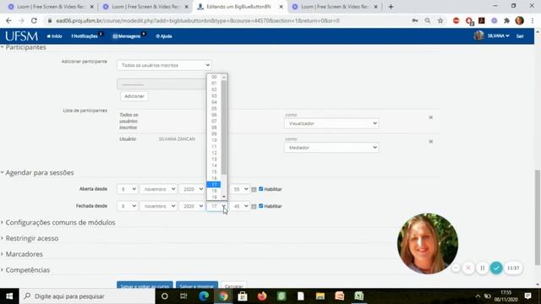The width and height of the screenshot is (541, 304).
Task: Select hour 10 in the open list
Action: click(214, 140)
